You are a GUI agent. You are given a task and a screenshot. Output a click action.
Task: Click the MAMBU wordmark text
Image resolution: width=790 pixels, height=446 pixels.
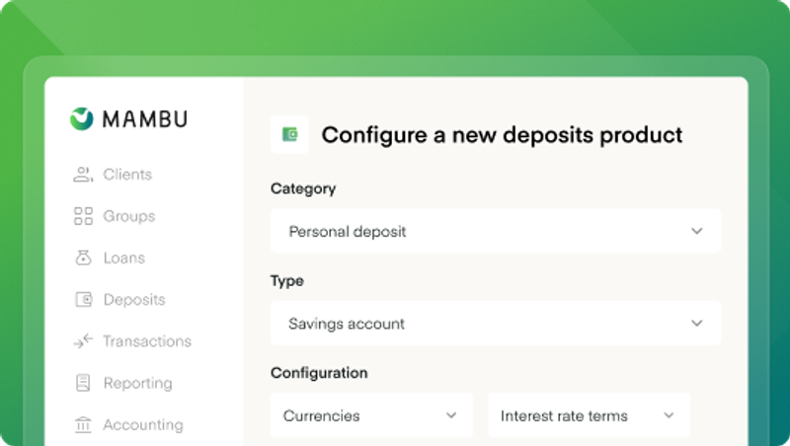click(x=145, y=119)
